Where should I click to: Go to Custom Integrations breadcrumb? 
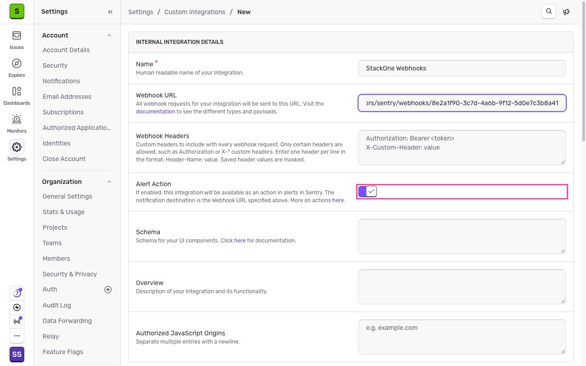[x=195, y=12]
